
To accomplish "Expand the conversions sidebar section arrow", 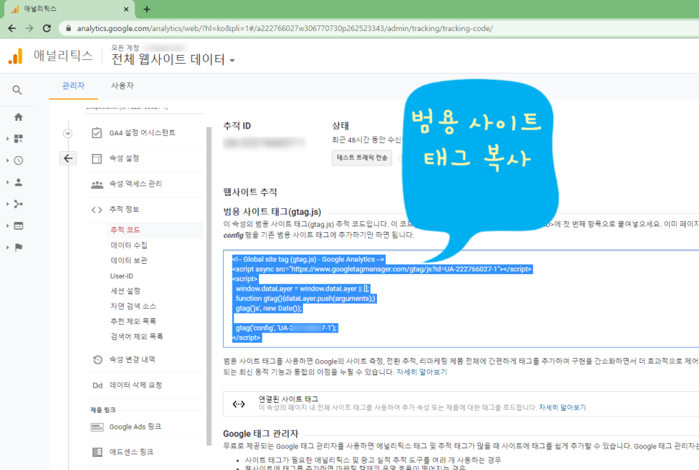I will click(7, 247).
